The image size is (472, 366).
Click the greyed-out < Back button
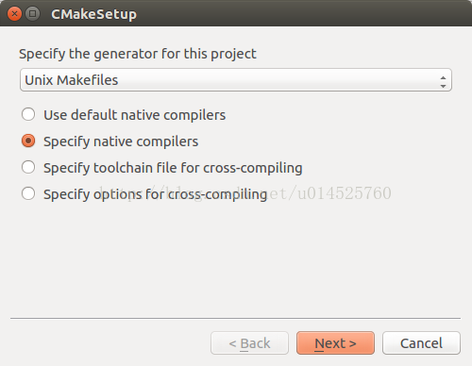[x=249, y=343]
